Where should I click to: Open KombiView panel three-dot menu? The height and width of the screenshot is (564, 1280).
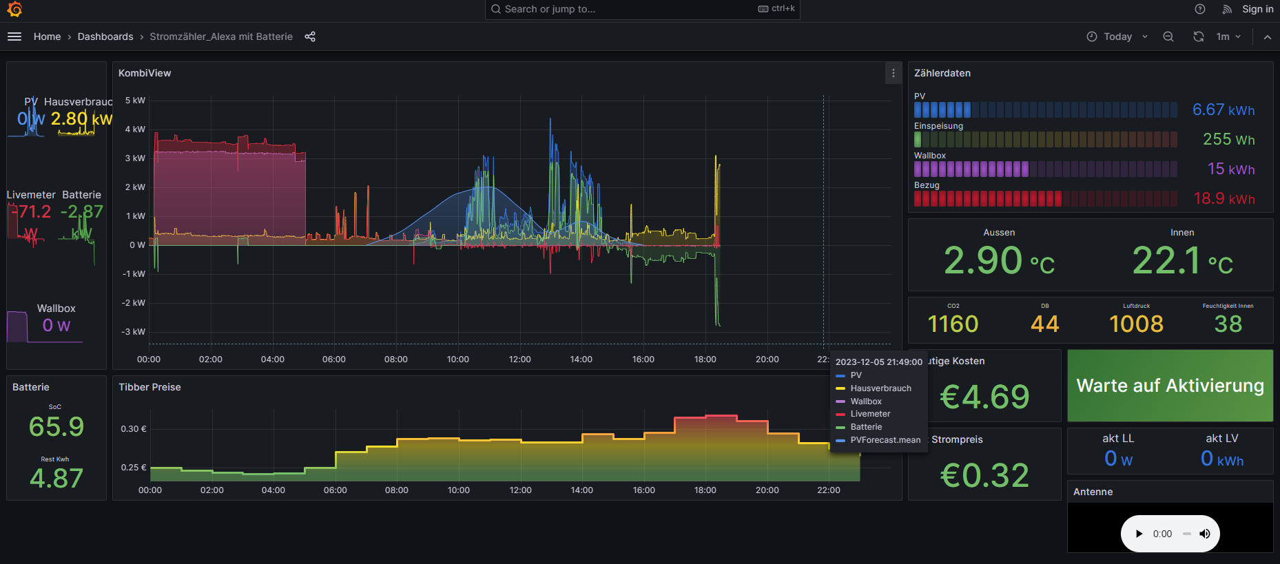[894, 73]
